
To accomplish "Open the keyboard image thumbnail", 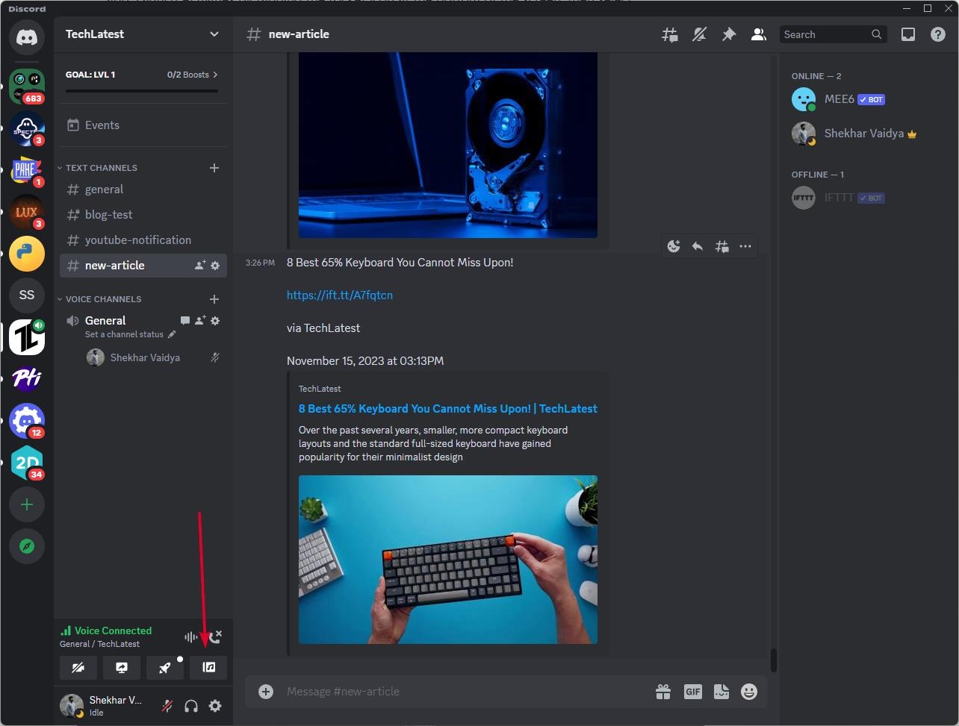I will (x=448, y=560).
